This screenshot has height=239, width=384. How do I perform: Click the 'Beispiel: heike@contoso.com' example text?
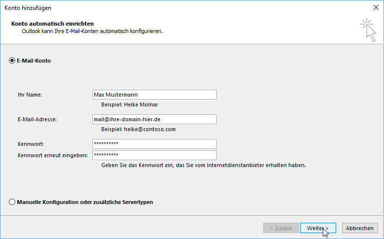[x=138, y=130]
